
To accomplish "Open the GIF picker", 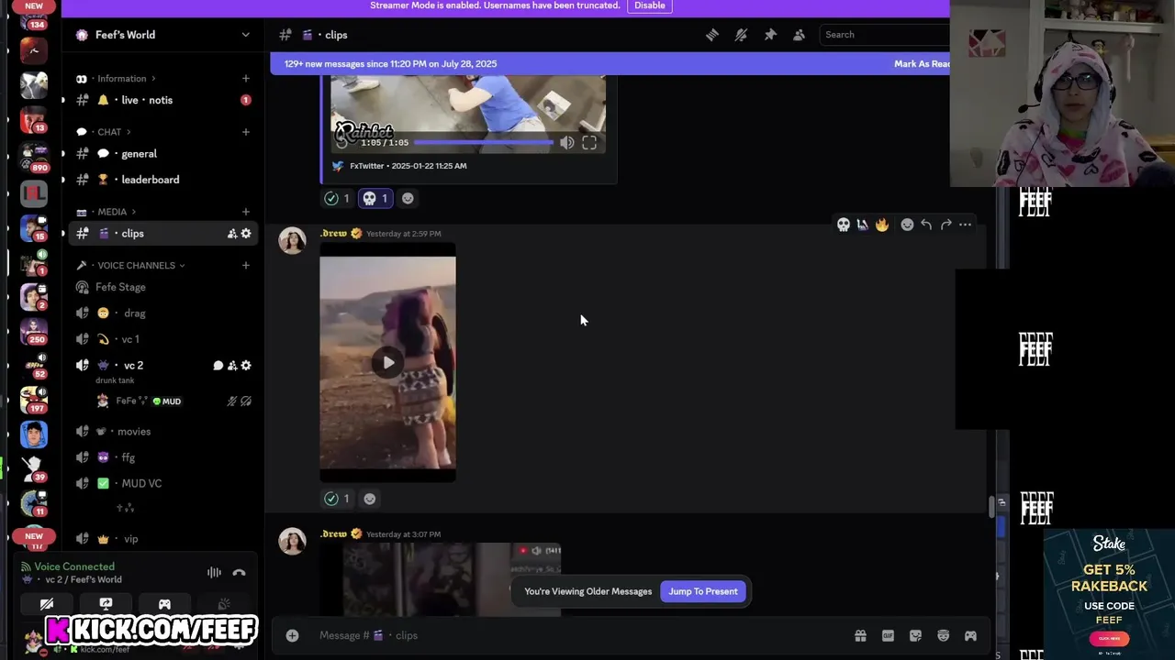I will (888, 636).
